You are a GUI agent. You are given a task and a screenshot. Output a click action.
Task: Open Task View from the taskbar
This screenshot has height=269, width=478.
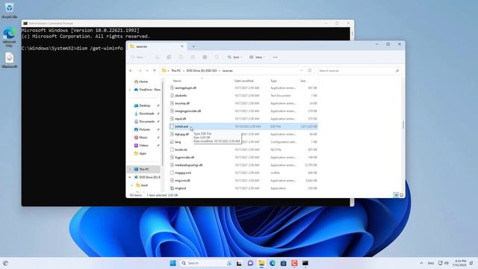tap(239, 263)
